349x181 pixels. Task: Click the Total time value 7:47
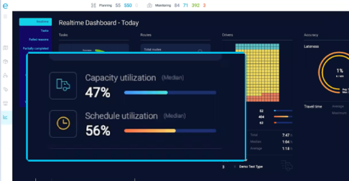click(x=286, y=135)
